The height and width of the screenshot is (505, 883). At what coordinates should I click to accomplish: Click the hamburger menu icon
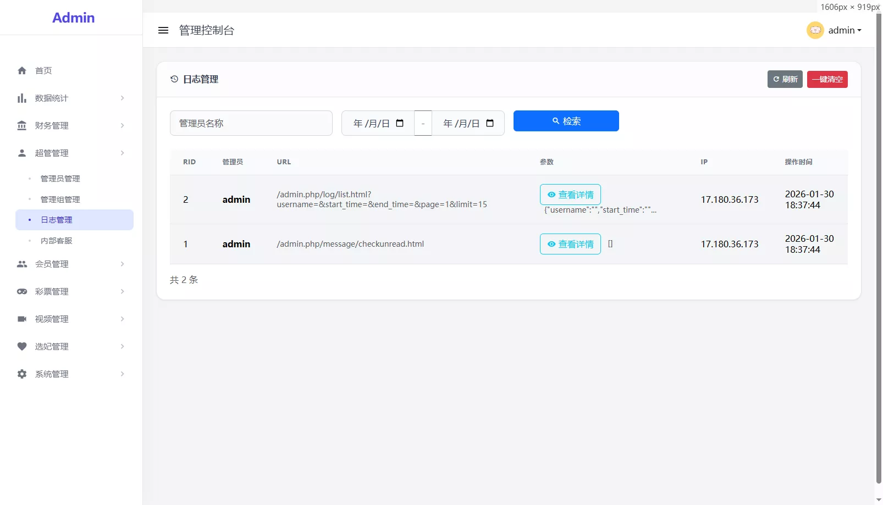point(163,30)
